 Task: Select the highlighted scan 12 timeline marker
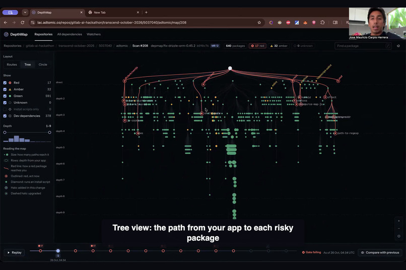point(58,250)
